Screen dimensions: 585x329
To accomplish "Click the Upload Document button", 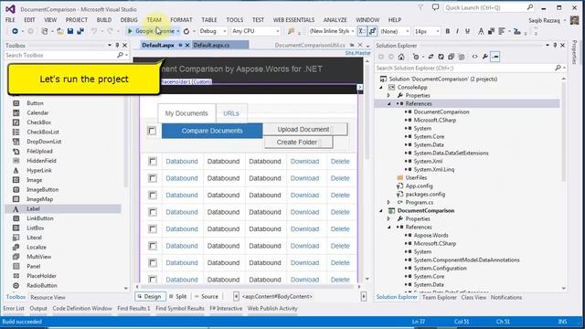I will click(305, 130).
